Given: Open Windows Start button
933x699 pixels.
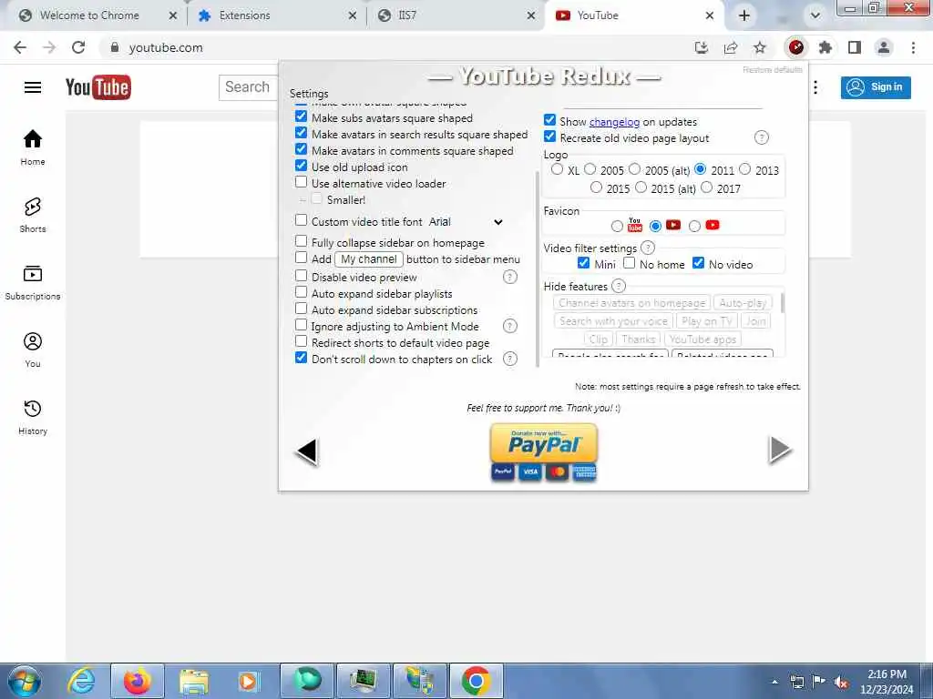Looking at the screenshot, I should point(25,681).
